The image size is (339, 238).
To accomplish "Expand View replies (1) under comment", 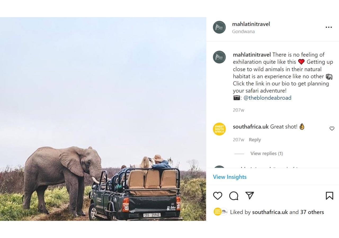I will 266,153.
